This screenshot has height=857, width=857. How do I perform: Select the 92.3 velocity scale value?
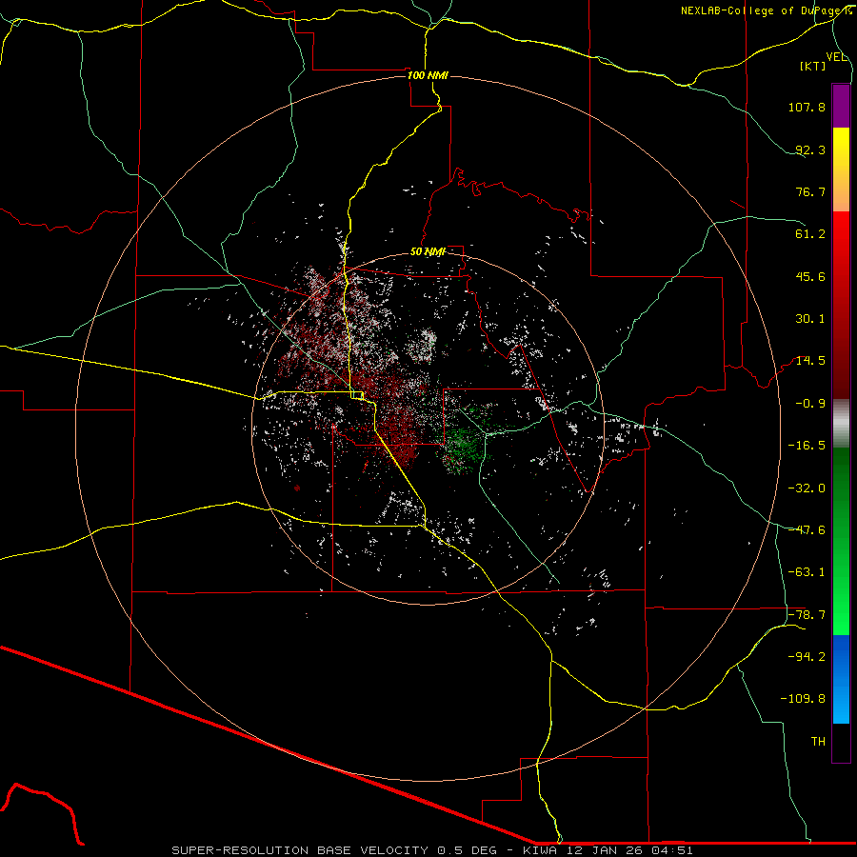pyautogui.click(x=810, y=149)
